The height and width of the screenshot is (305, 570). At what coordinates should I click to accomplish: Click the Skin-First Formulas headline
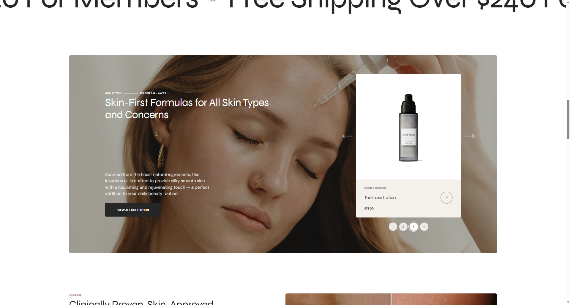[x=187, y=109]
